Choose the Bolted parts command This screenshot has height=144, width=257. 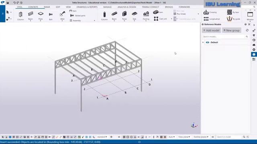tap(78, 16)
